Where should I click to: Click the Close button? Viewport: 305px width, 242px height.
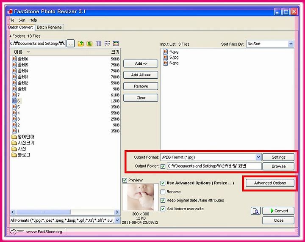tap(278, 220)
